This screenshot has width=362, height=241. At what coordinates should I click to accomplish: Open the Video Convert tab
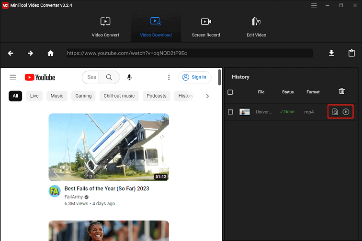[x=105, y=27]
